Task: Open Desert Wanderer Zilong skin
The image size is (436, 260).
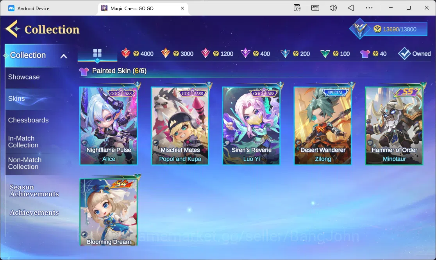Action: pyautogui.click(x=323, y=126)
